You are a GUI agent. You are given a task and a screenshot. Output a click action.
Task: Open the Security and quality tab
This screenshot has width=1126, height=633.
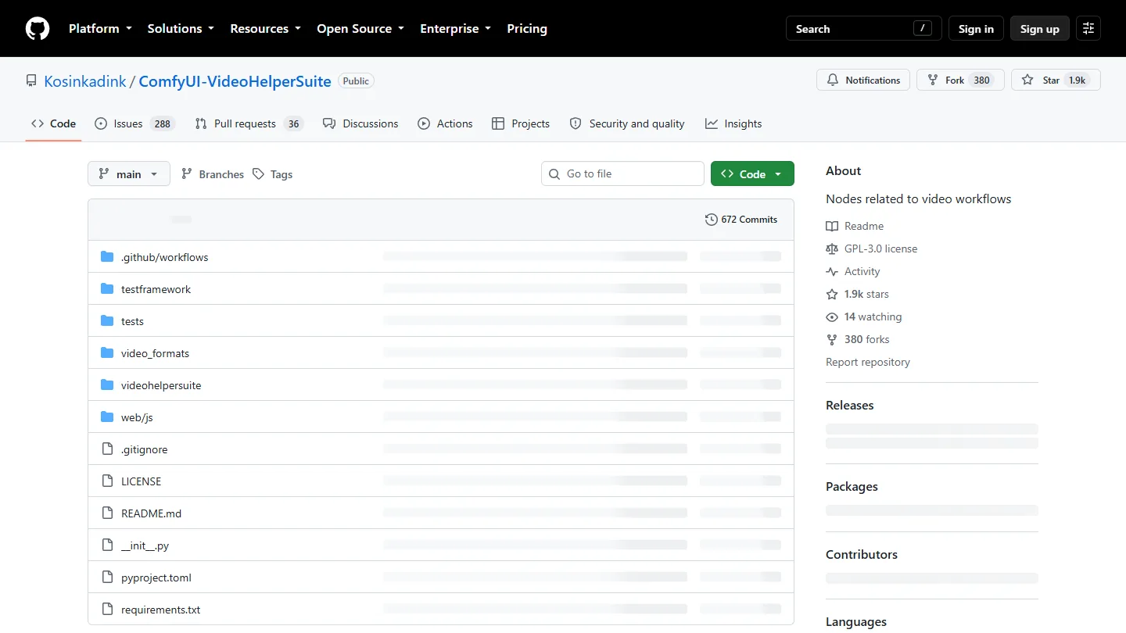coord(627,123)
